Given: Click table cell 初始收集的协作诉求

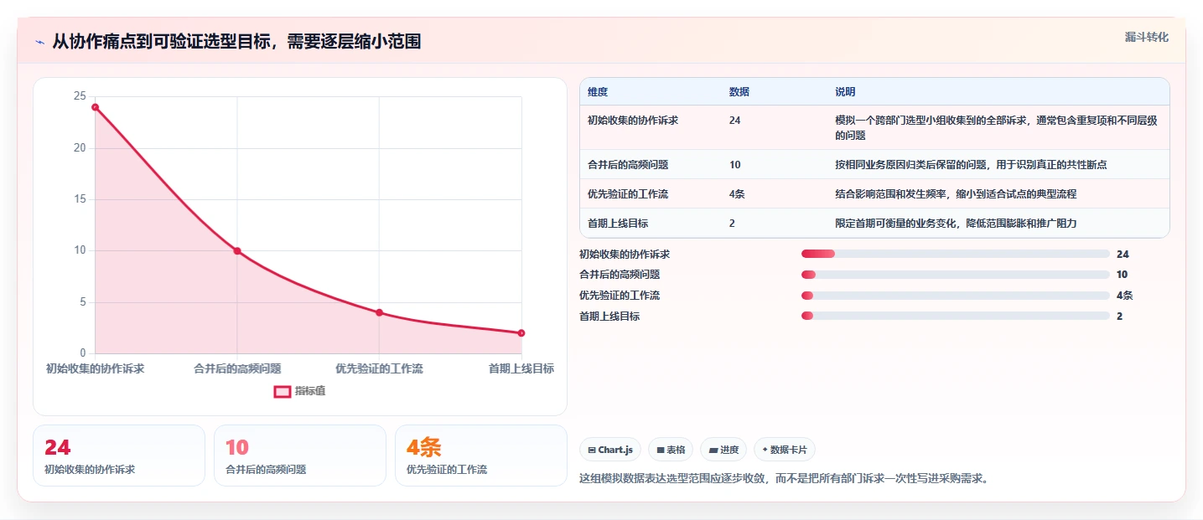Looking at the screenshot, I should click(633, 121).
